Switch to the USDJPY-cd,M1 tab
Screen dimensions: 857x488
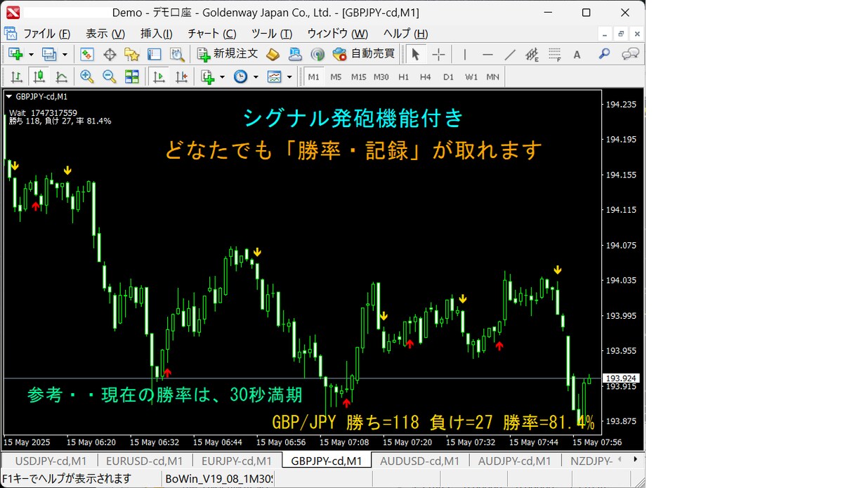coord(51,461)
